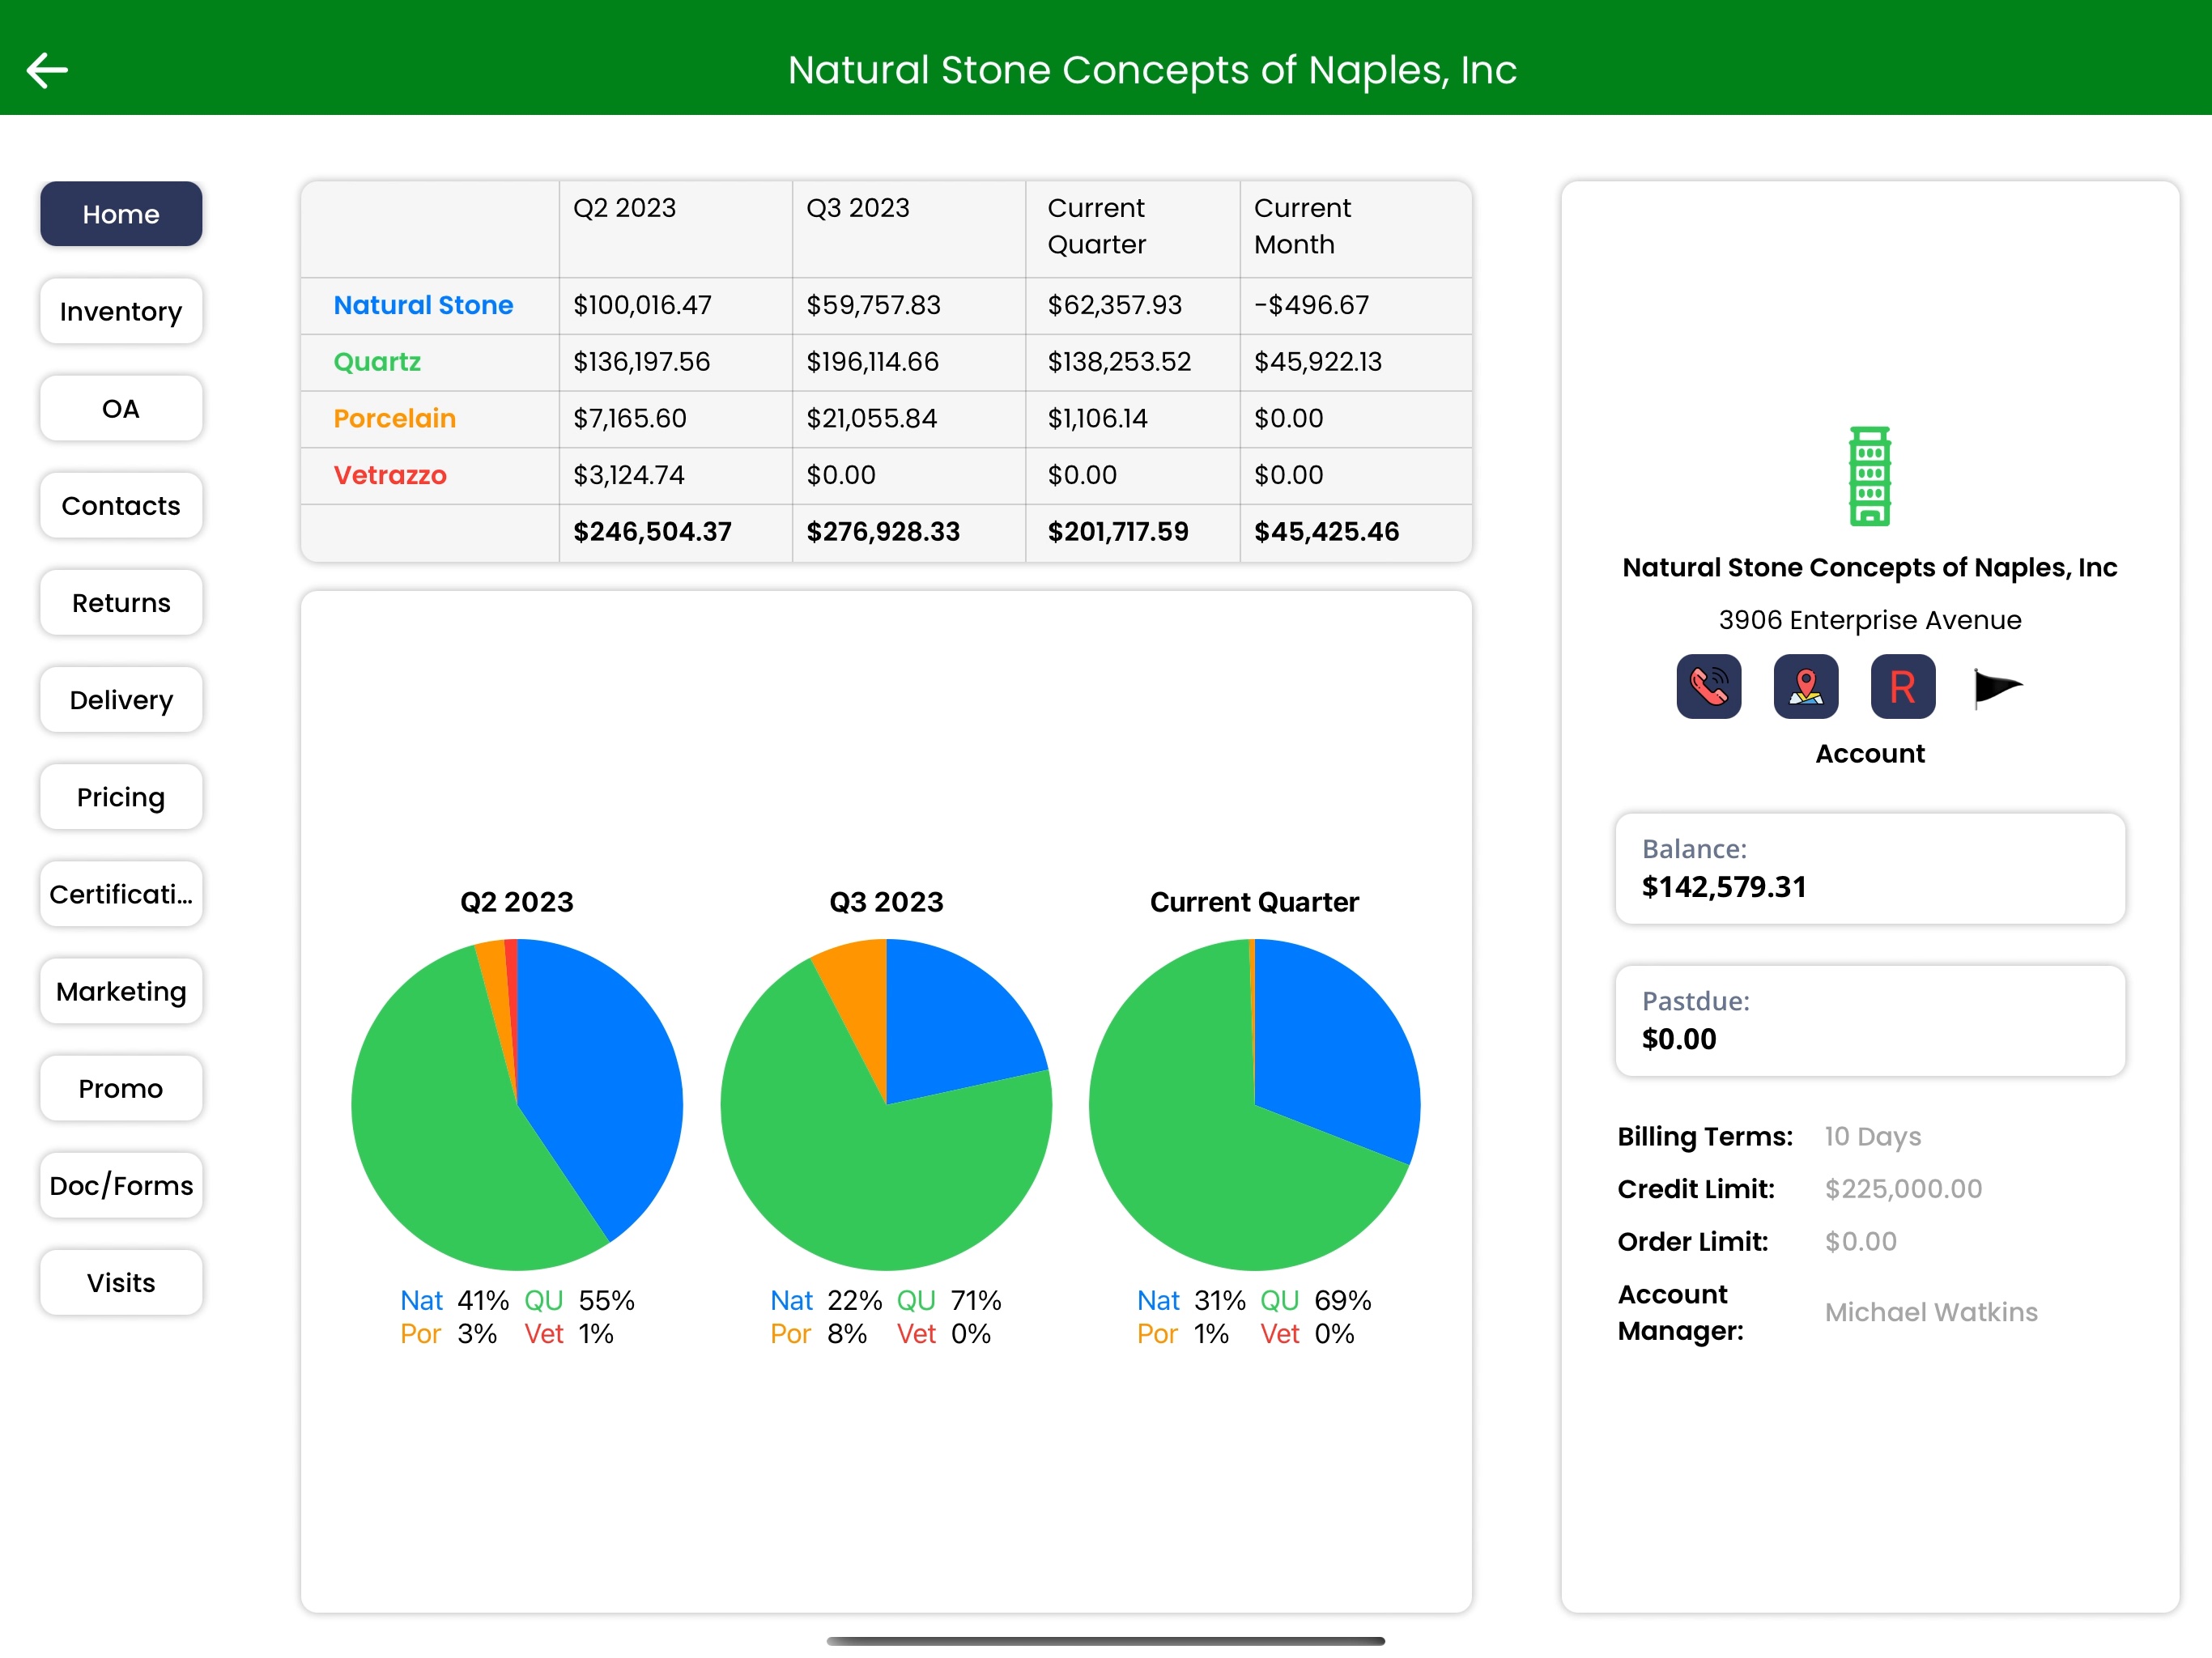
Task: Open the Inventory section
Action: [x=121, y=311]
